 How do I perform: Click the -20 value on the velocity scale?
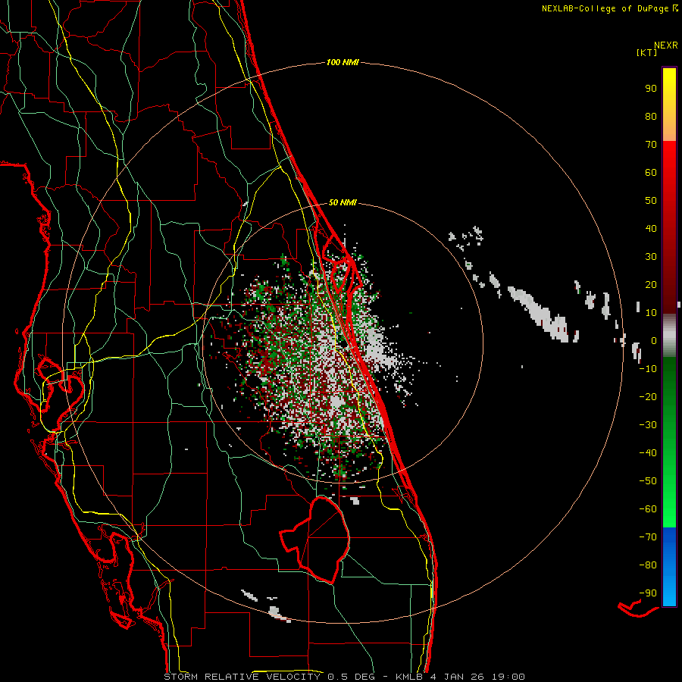point(648,396)
